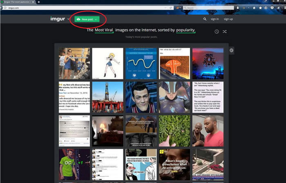Open 'my first wife divorced me' review thumbnail
This screenshot has height=183, width=286.
pos(74,97)
